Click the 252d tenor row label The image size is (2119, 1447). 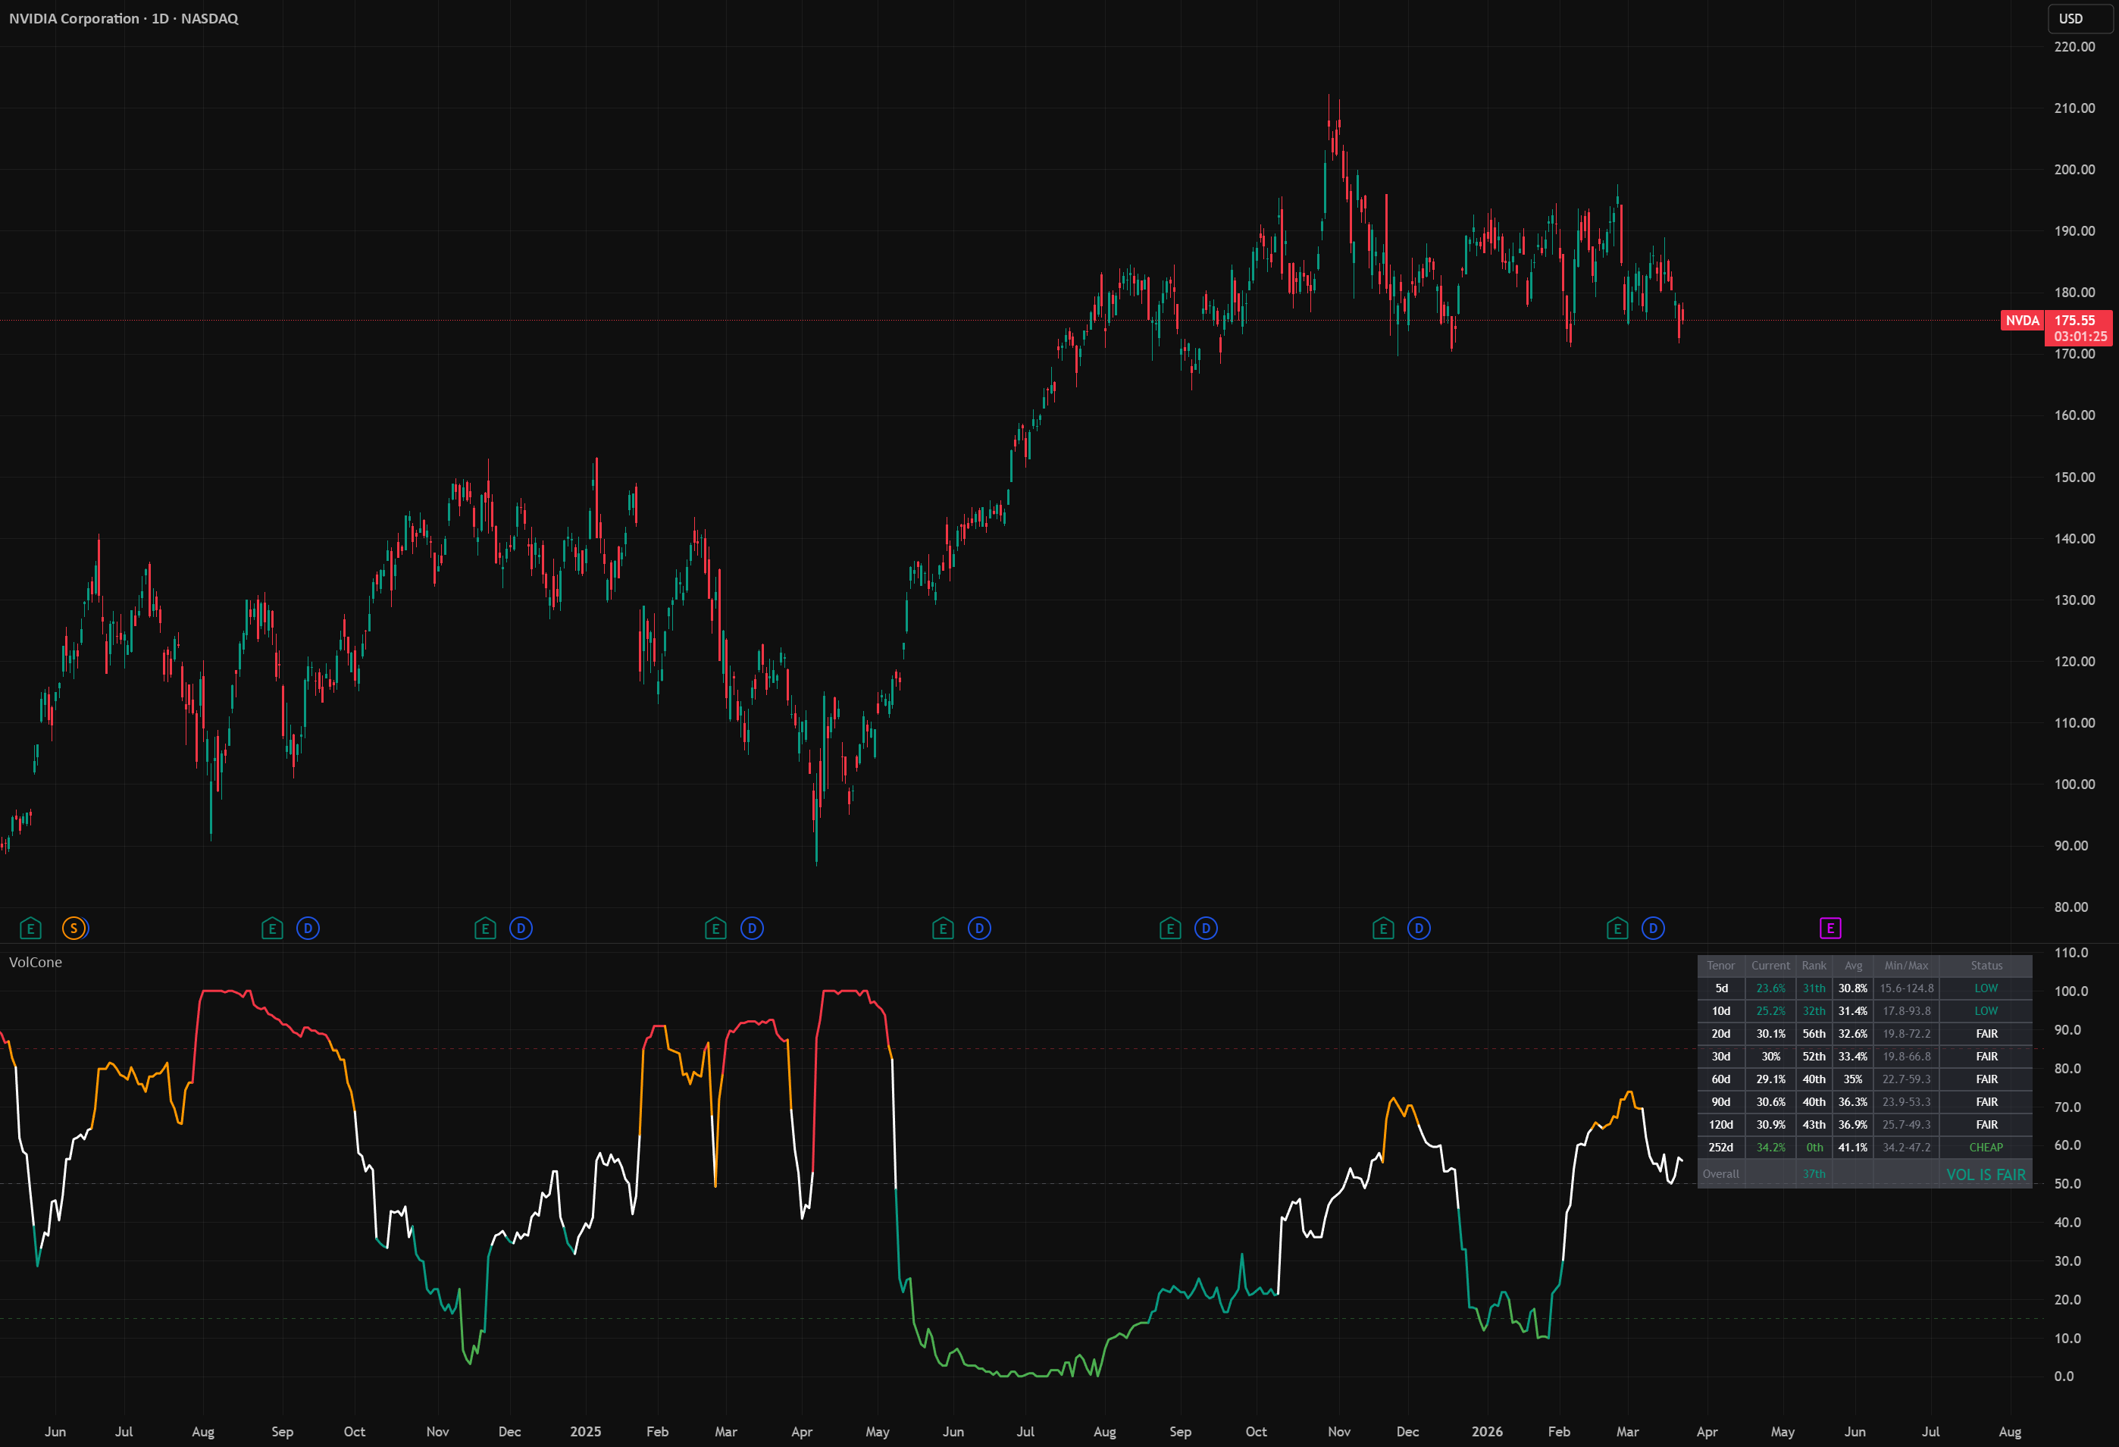(1720, 1148)
